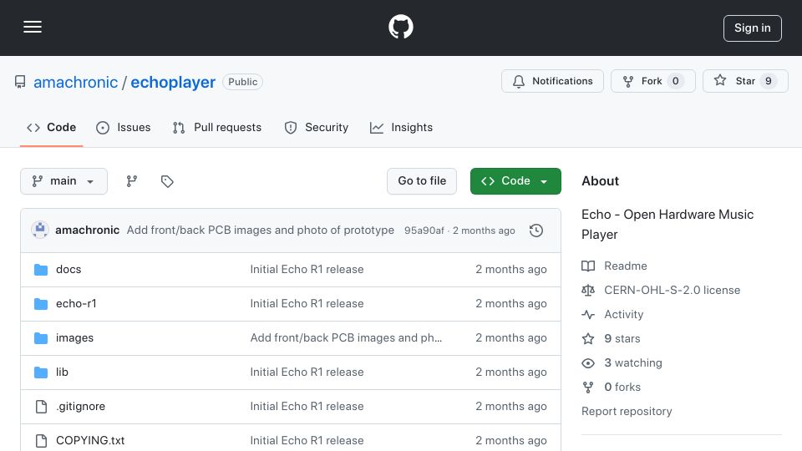Open the lib folder
The width and height of the screenshot is (802, 451).
pyautogui.click(x=62, y=372)
